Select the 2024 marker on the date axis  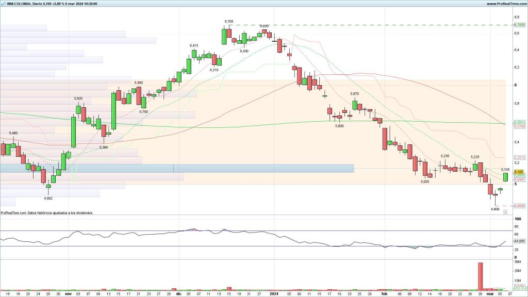(274, 293)
